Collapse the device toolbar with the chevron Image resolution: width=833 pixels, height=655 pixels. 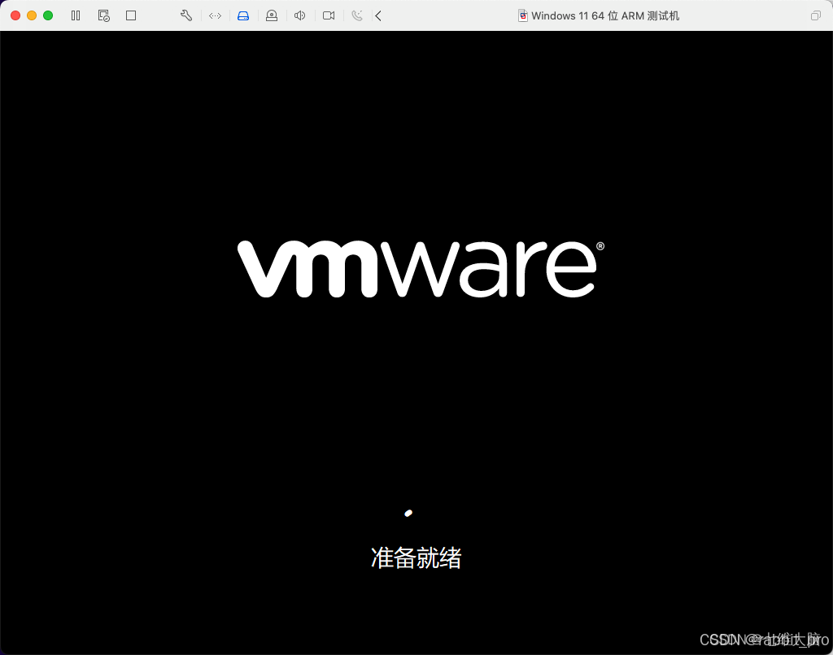pyautogui.click(x=378, y=15)
